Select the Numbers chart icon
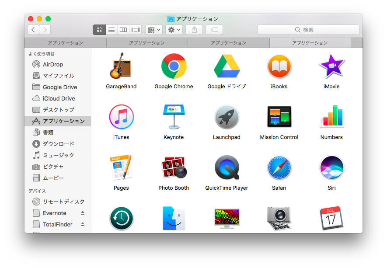Viewport: 387px width, 268px height. (331, 117)
